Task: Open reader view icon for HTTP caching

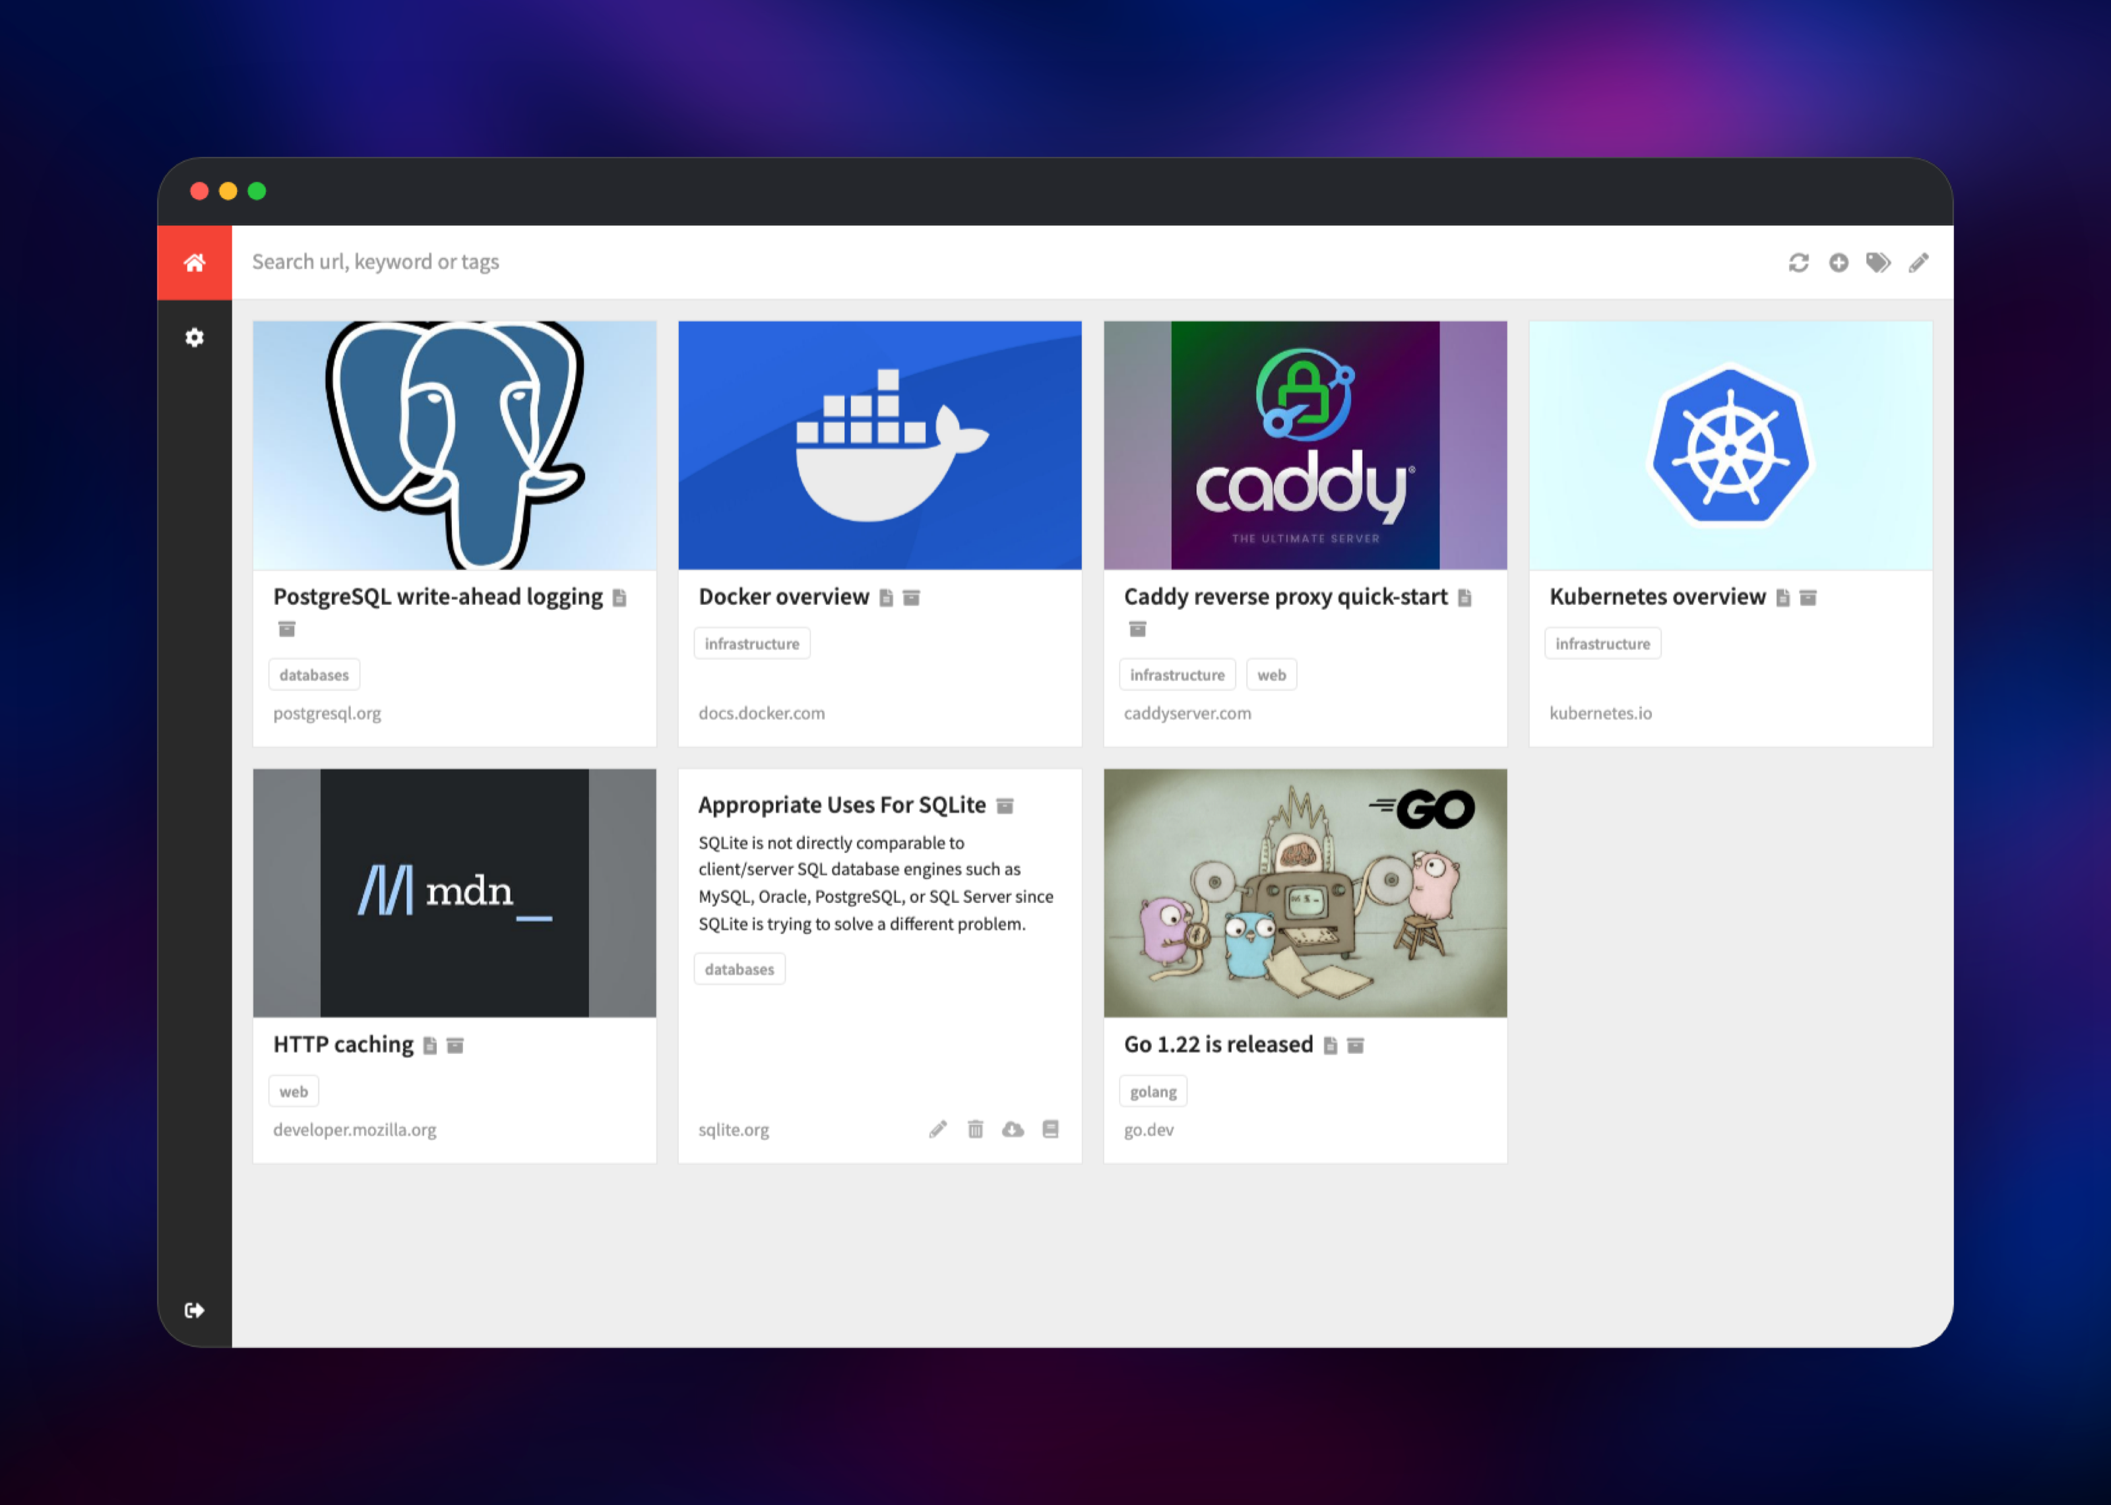Action: click(x=430, y=1045)
